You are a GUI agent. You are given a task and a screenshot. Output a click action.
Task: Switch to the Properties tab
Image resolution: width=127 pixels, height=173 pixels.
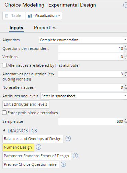click(45, 28)
